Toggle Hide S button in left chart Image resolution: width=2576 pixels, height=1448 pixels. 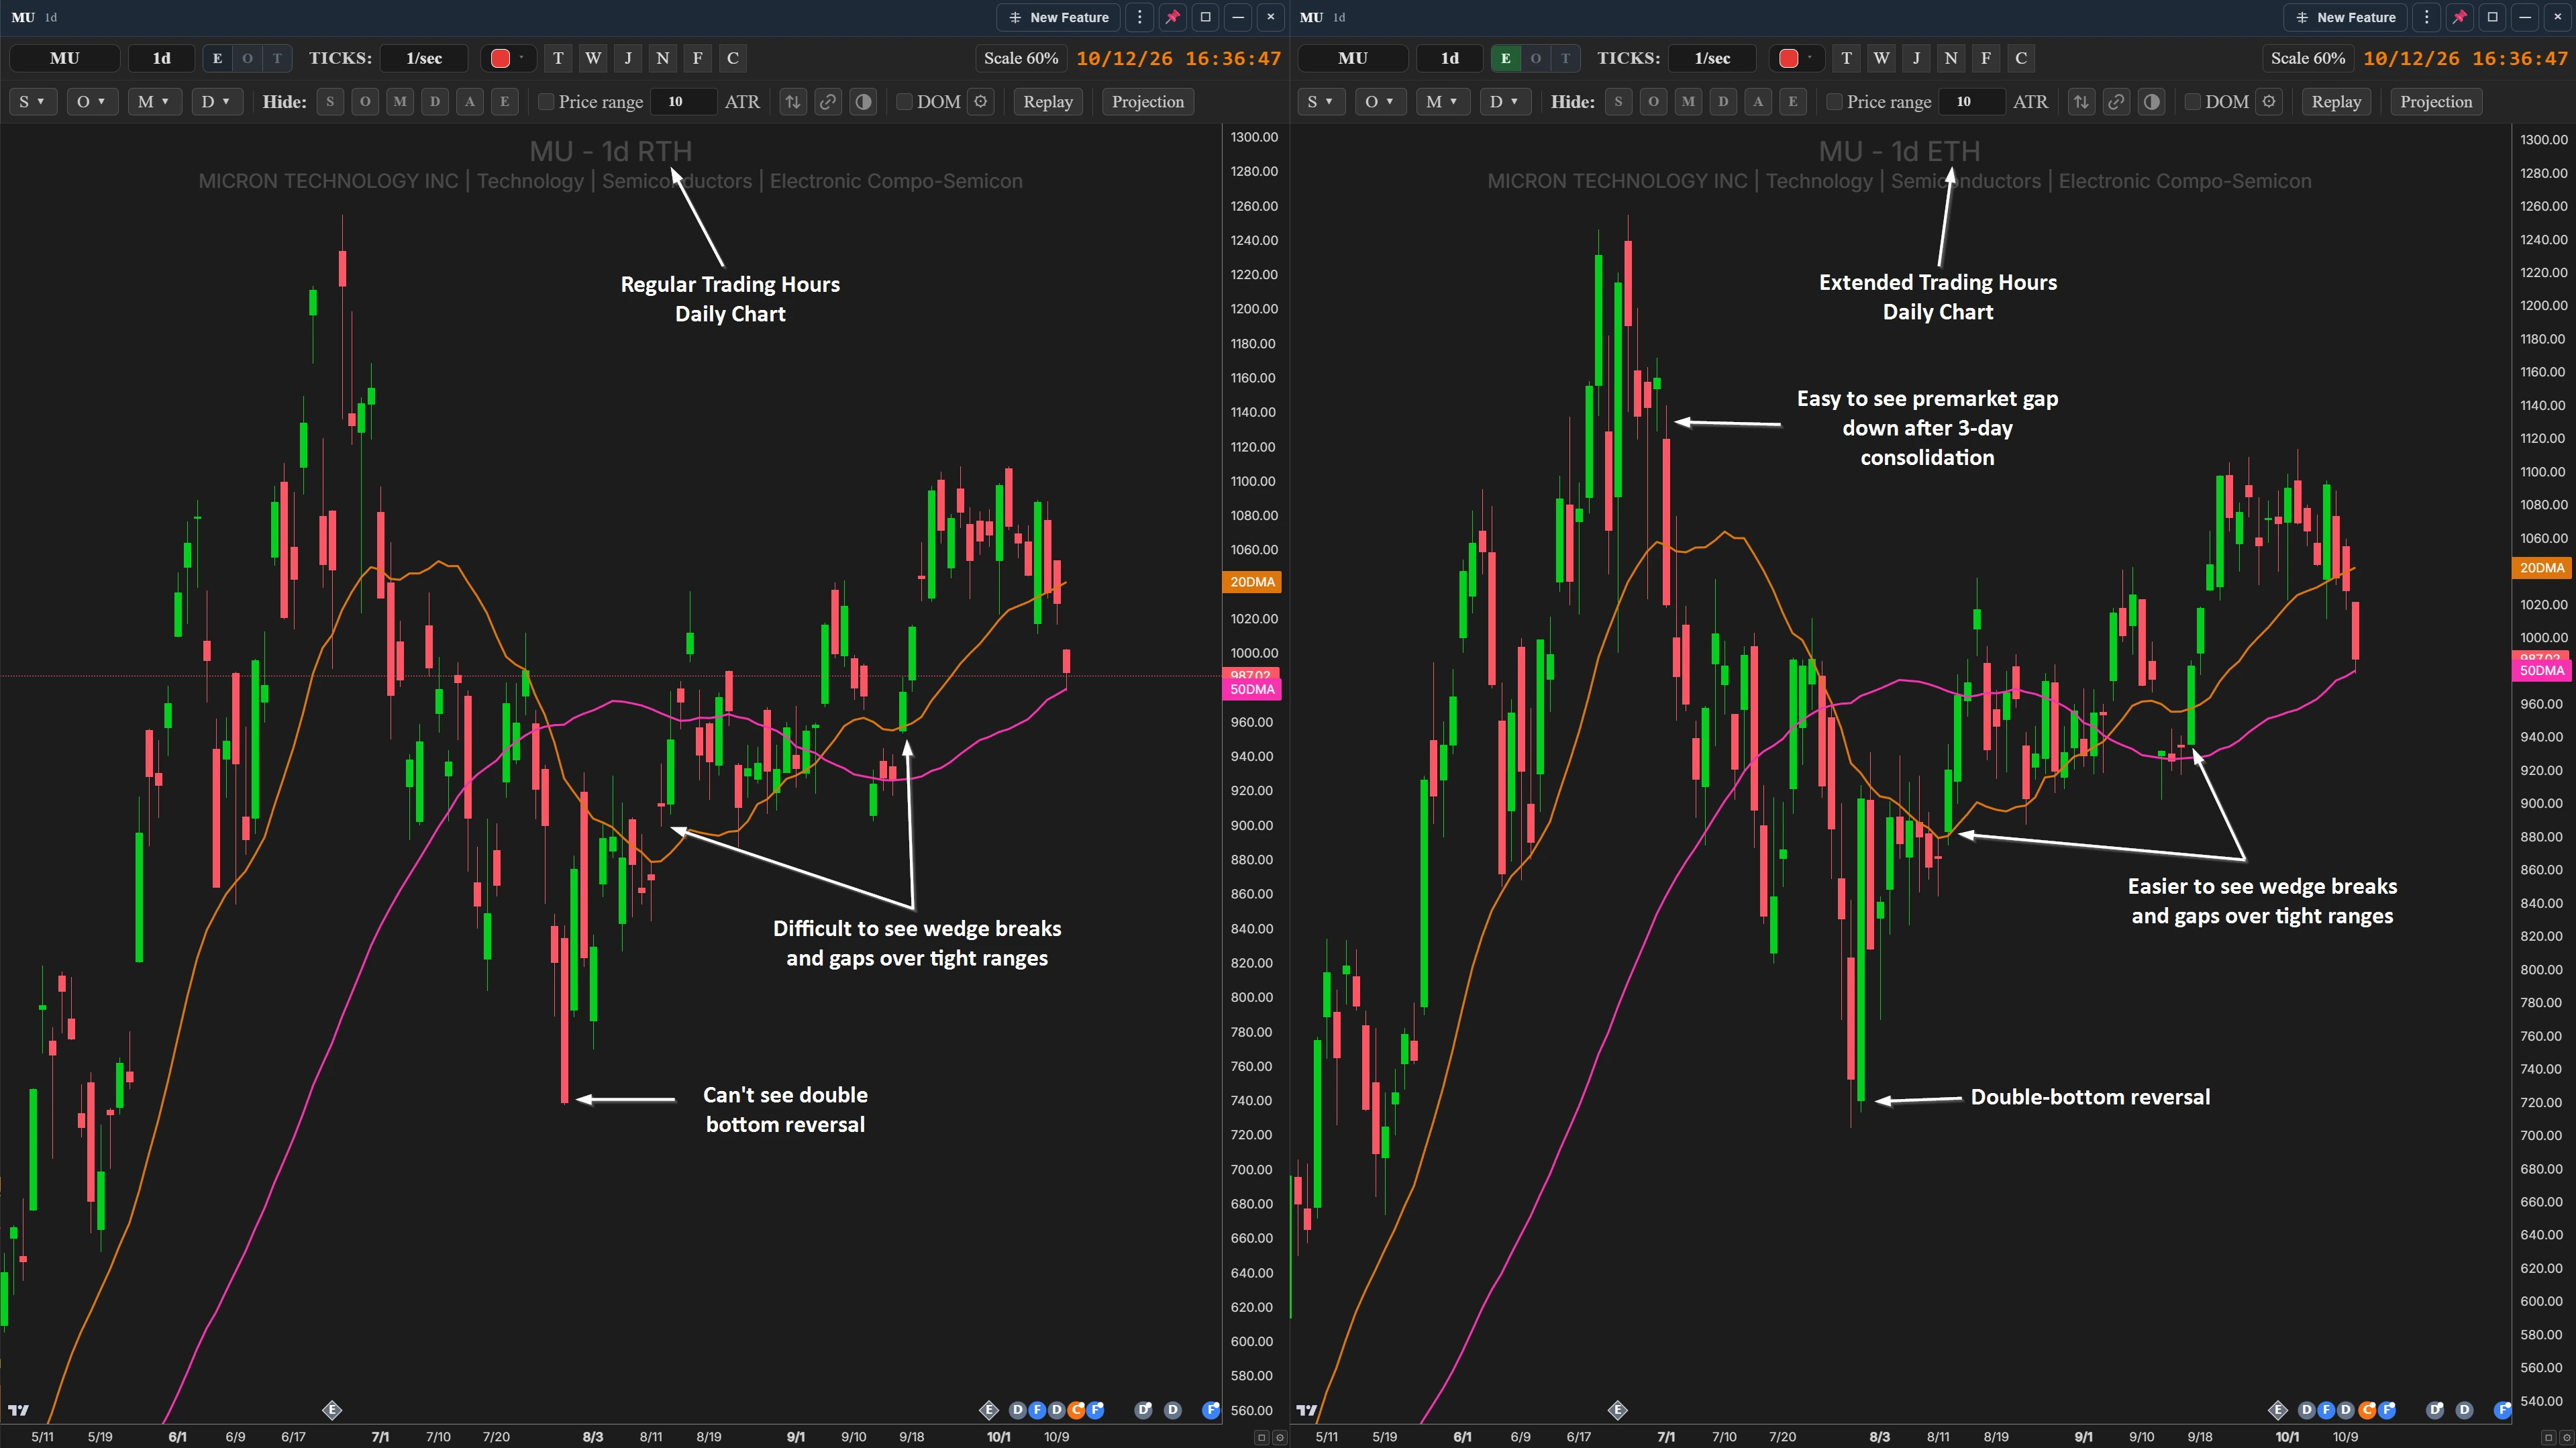pyautogui.click(x=330, y=101)
